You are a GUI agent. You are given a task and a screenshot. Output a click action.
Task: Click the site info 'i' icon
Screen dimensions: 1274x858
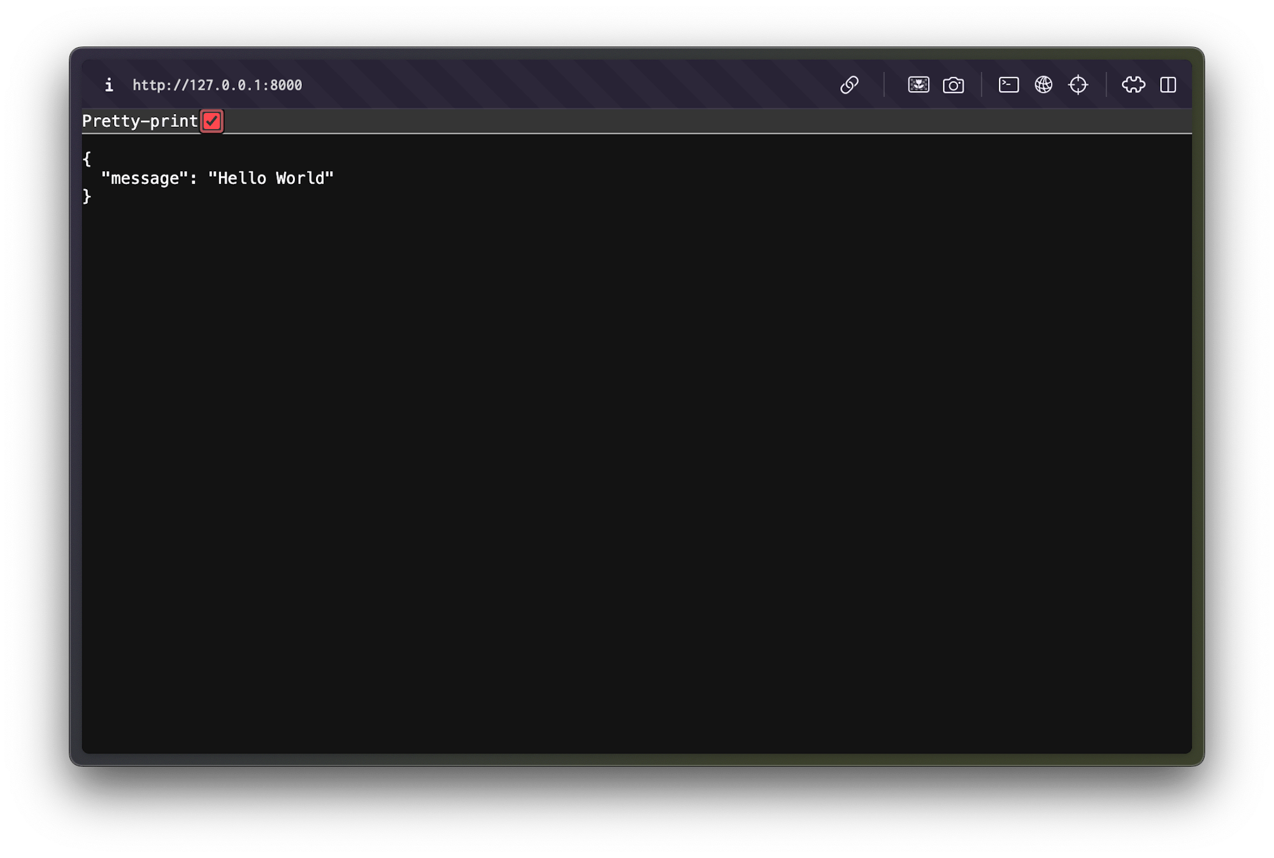[x=109, y=85]
